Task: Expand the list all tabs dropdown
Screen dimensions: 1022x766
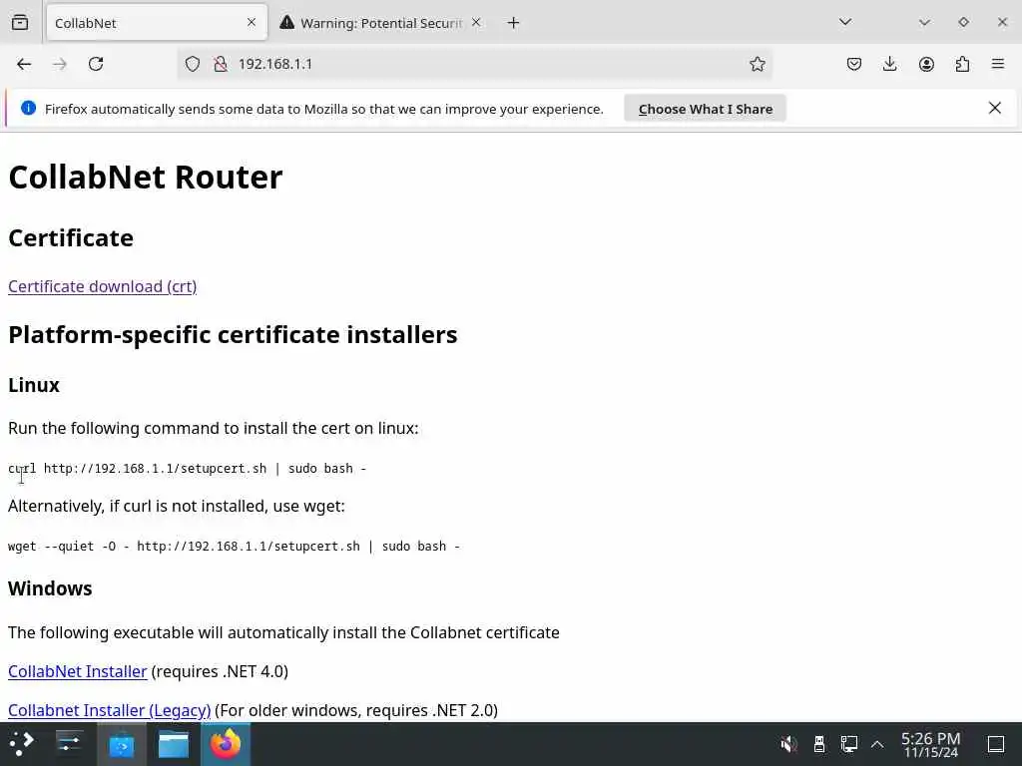Action: click(845, 22)
